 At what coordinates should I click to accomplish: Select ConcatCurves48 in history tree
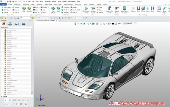11,58
